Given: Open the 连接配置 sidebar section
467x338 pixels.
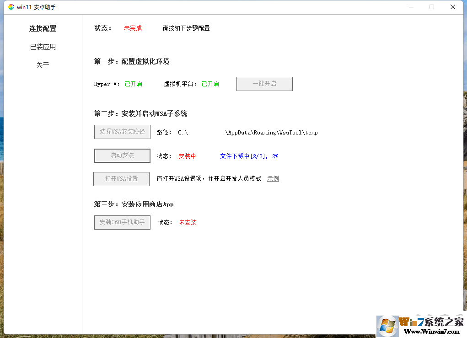Looking at the screenshot, I should [x=43, y=29].
